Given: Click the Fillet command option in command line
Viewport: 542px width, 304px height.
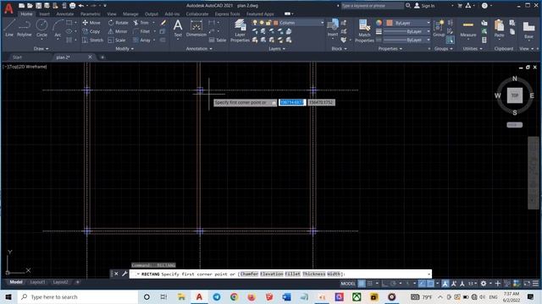Looking at the screenshot, I should (x=292, y=274).
